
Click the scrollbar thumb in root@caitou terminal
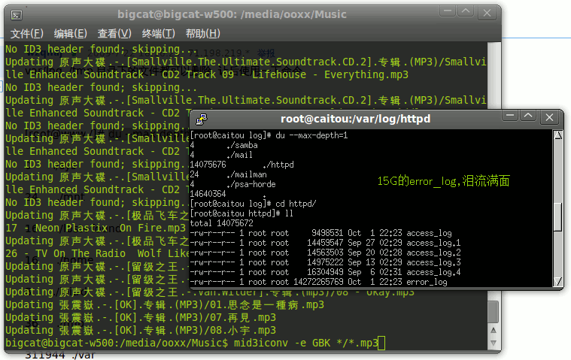coord(557,216)
